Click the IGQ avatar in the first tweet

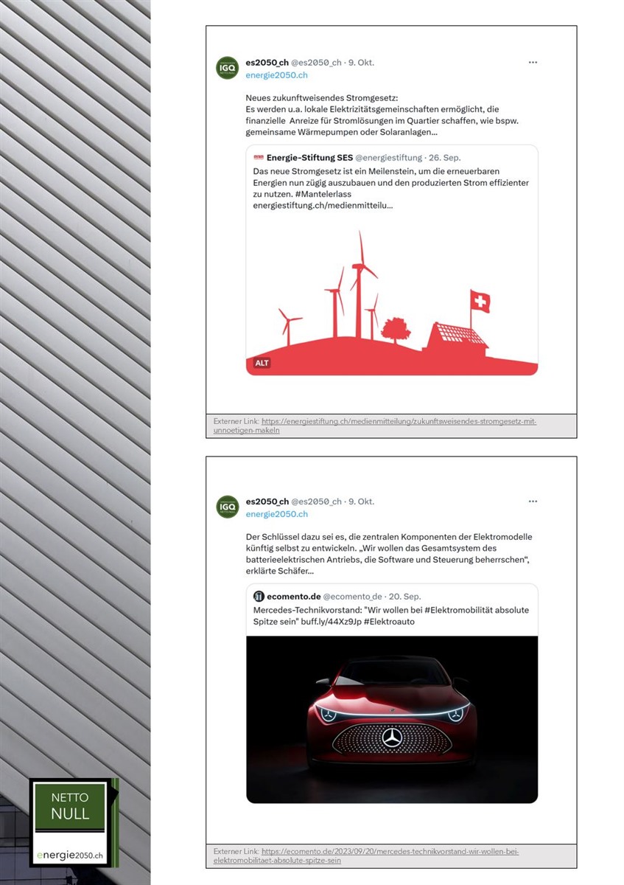[228, 68]
